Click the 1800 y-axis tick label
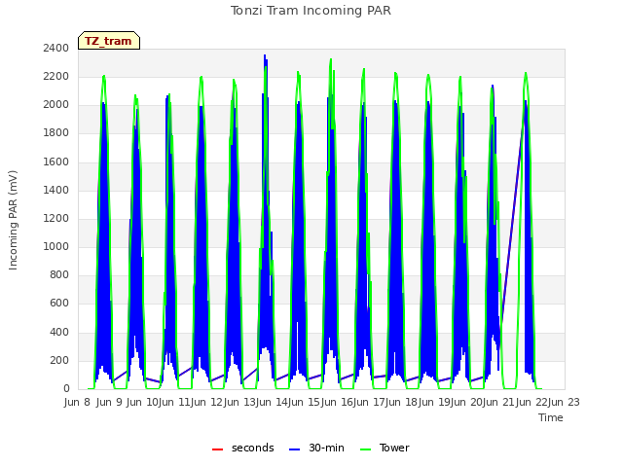The height and width of the screenshot is (467, 623). click(x=56, y=133)
